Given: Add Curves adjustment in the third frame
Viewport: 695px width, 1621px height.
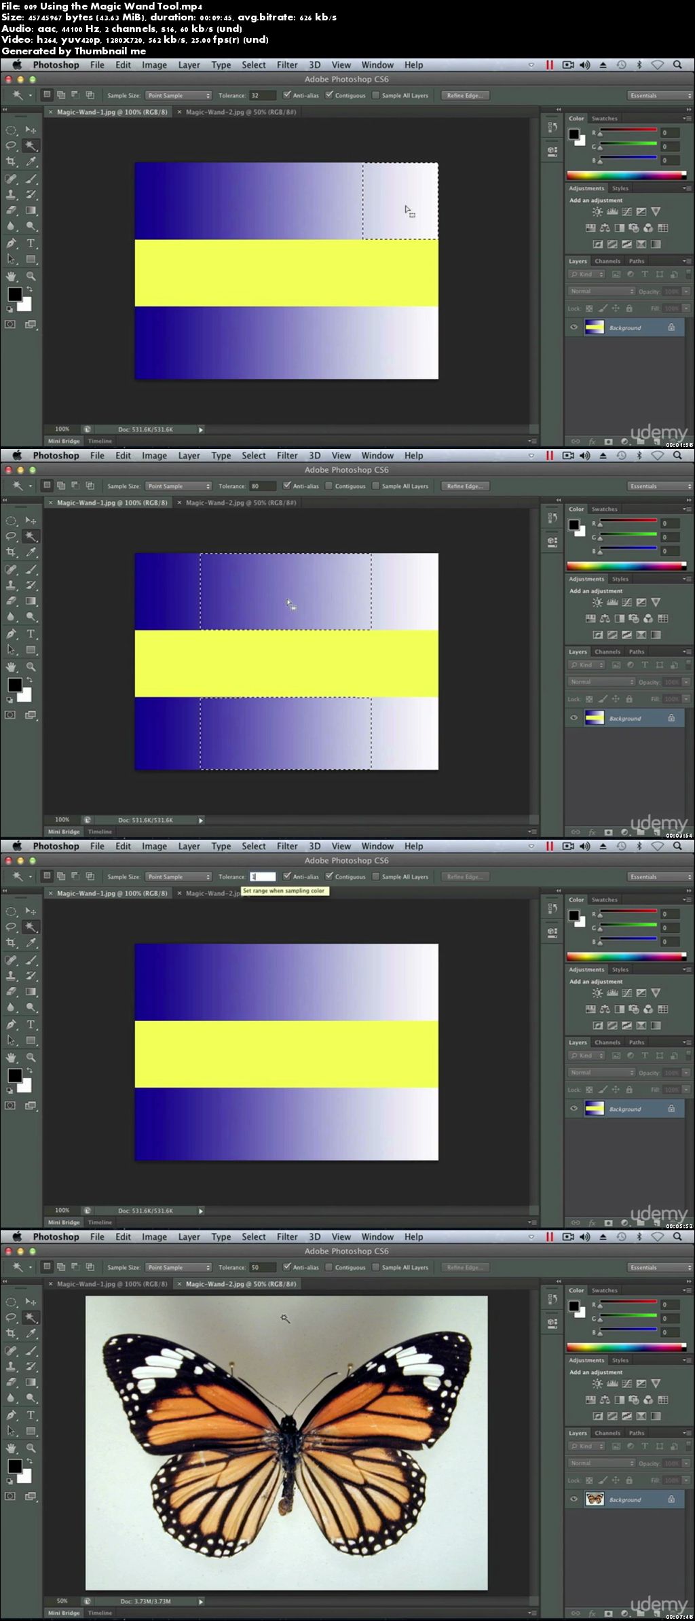Looking at the screenshot, I should (626, 993).
